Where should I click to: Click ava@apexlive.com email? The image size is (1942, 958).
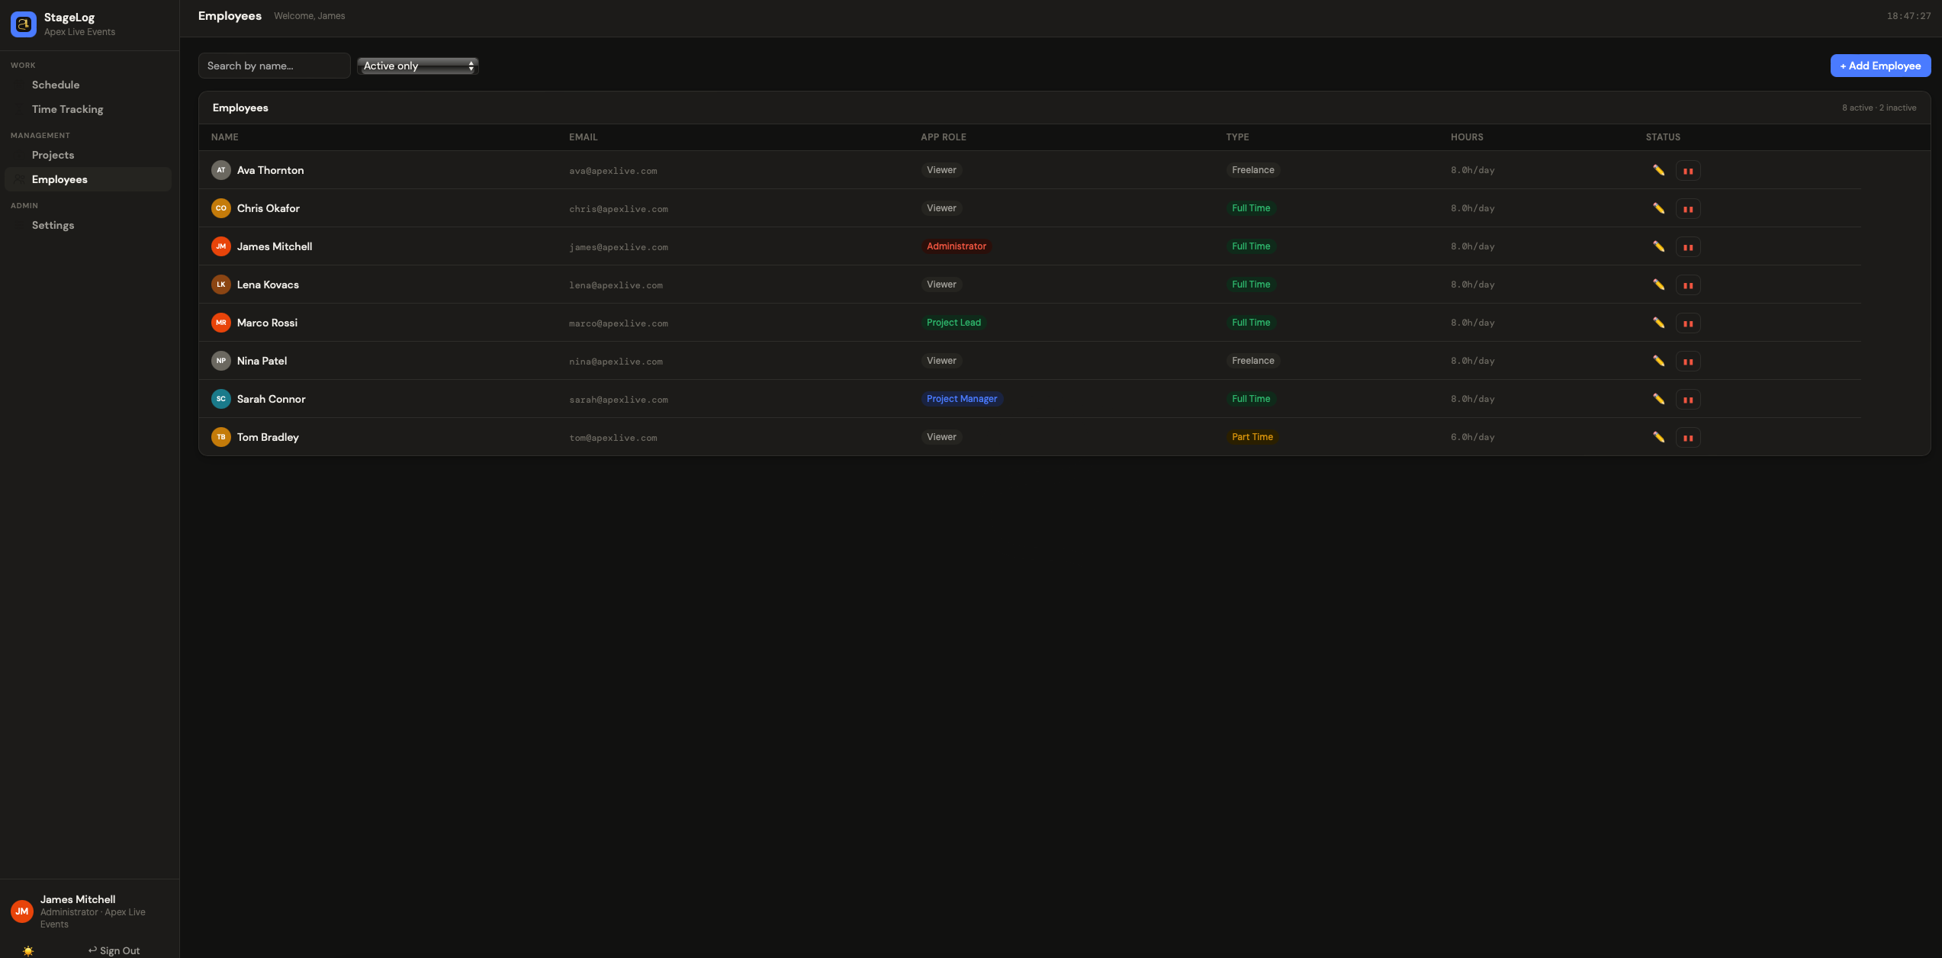613,171
